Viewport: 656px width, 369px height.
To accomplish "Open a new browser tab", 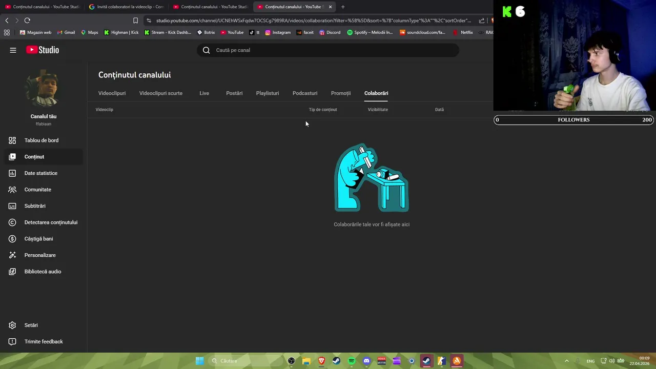I will pos(343,7).
